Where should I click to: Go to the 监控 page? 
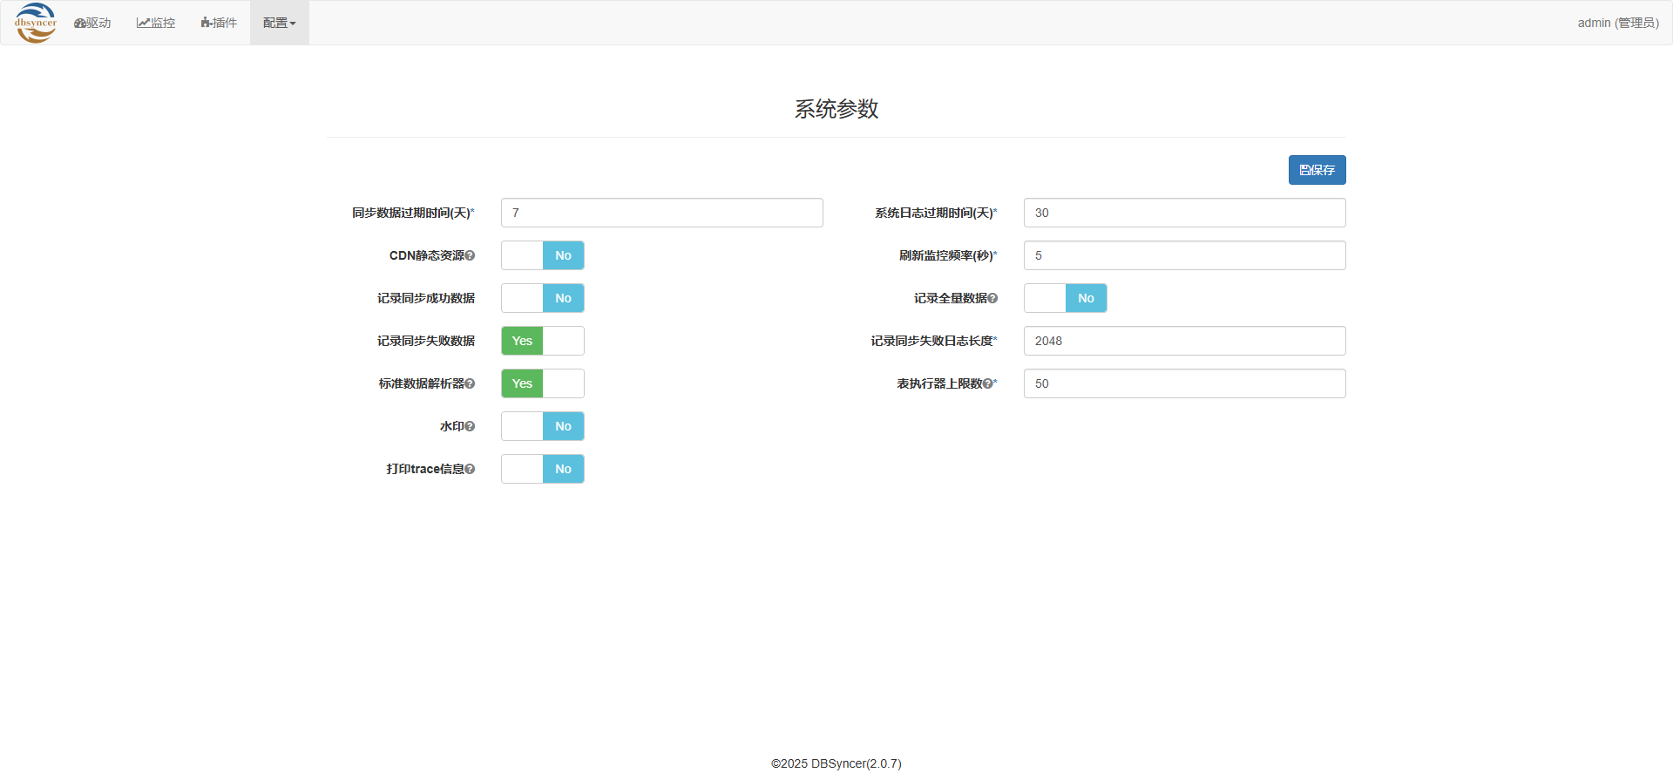pos(156,23)
